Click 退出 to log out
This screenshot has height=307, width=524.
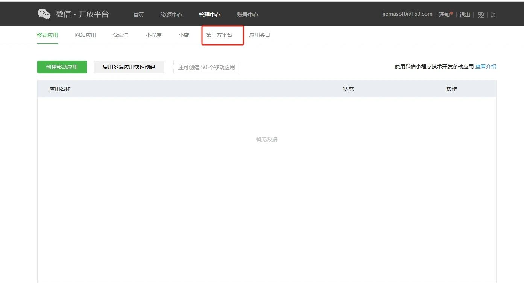(x=465, y=15)
